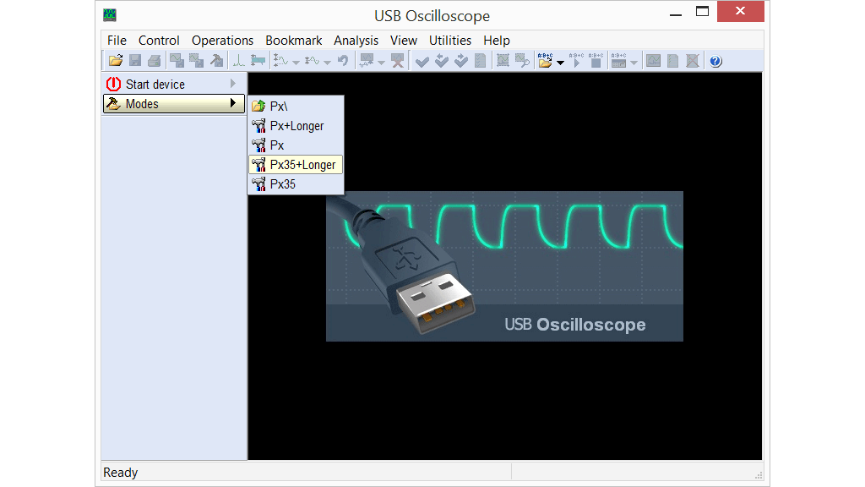The width and height of the screenshot is (865, 487).
Task: Open dropdown arrow beside A:B+C window icon
Action: click(634, 63)
